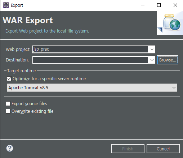Click the Eclipse icon in title bar

pyautogui.click(x=6, y=5)
